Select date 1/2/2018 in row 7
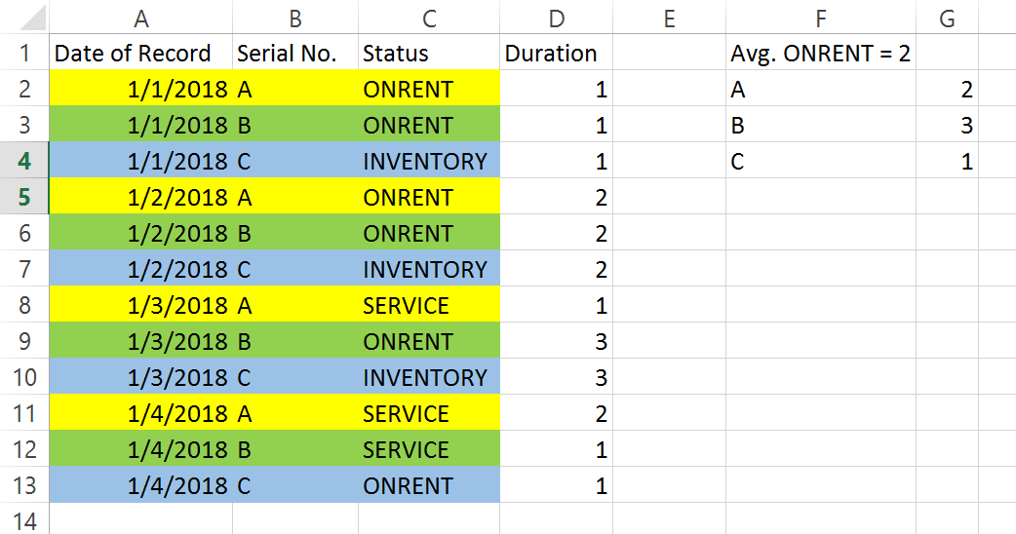The image size is (1016, 534). tap(140, 269)
